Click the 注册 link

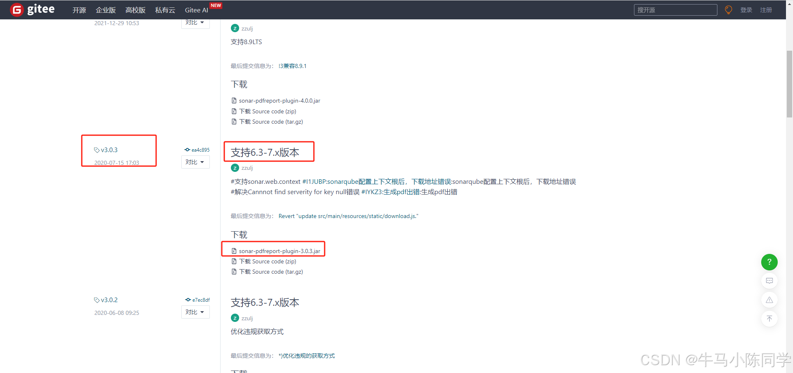click(x=766, y=10)
